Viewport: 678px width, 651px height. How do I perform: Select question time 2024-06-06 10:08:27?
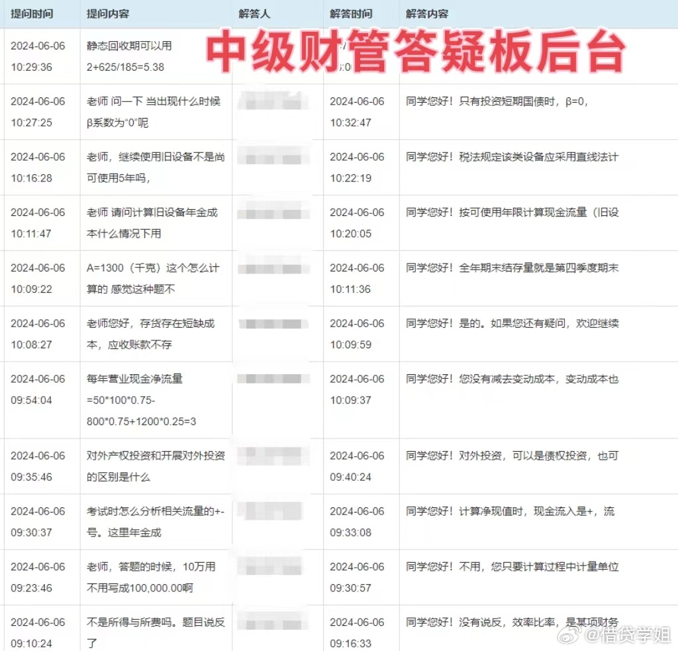pyautogui.click(x=38, y=334)
